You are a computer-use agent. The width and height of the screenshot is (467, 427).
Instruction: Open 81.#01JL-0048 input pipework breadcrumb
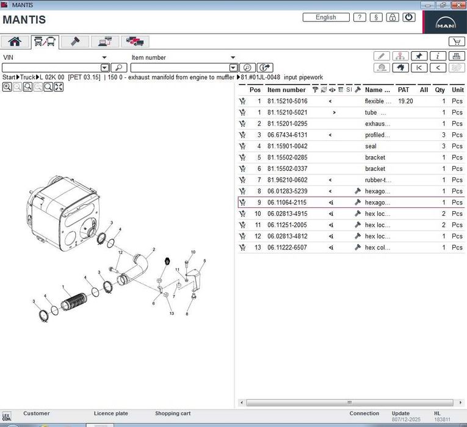click(x=282, y=77)
